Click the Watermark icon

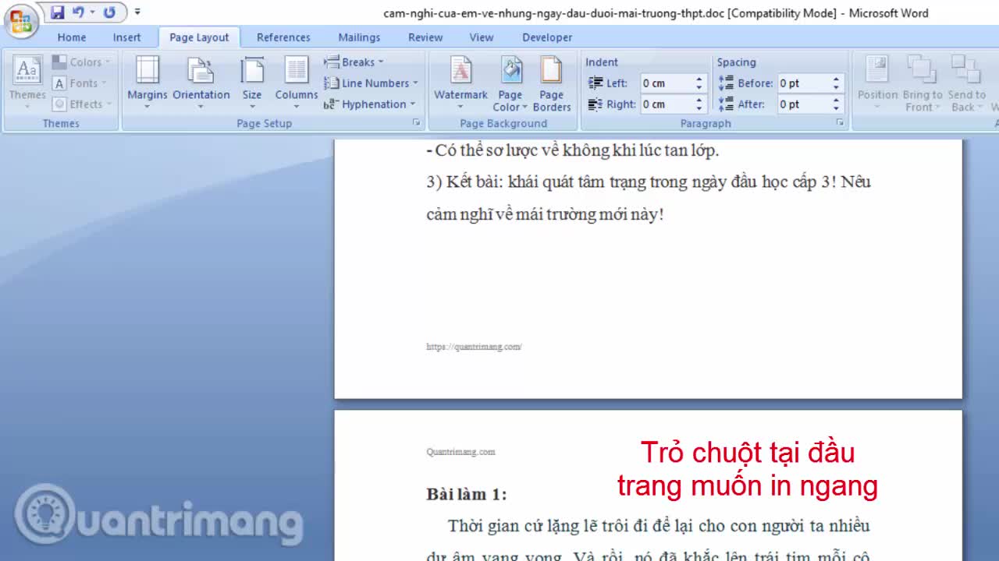[x=460, y=70]
